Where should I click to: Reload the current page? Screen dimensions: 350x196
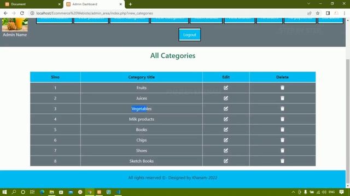(22, 13)
